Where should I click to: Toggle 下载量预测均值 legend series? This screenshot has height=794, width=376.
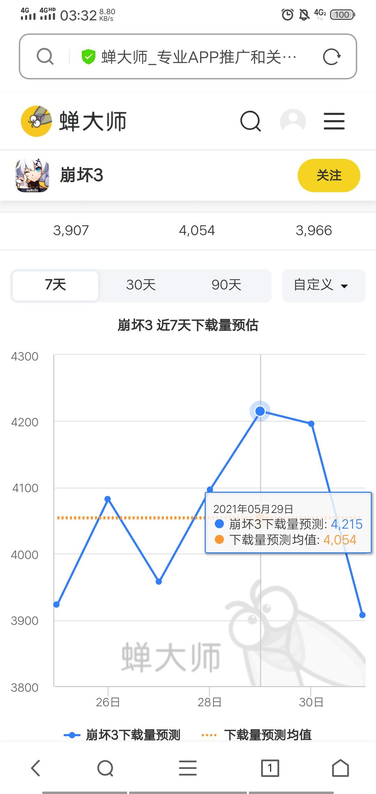(257, 735)
